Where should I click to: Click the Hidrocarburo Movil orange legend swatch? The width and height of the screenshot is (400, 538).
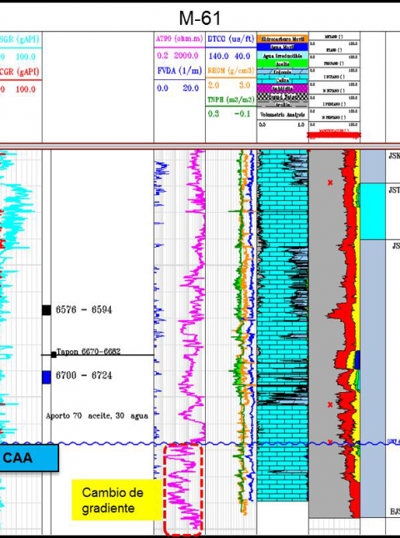click(282, 38)
